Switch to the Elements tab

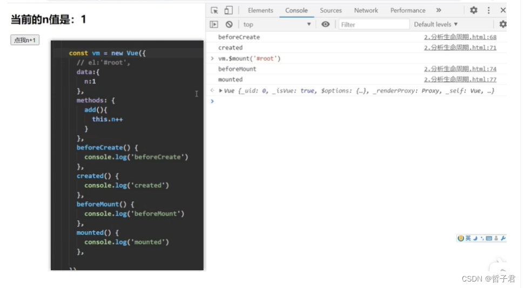(x=260, y=10)
